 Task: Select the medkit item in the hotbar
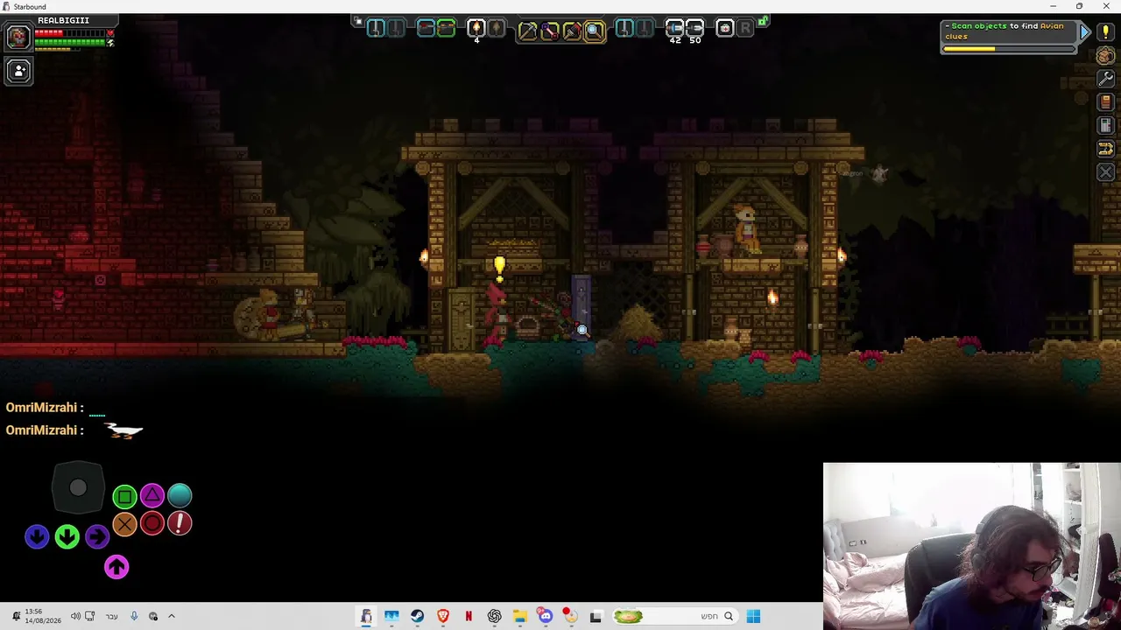point(725,29)
